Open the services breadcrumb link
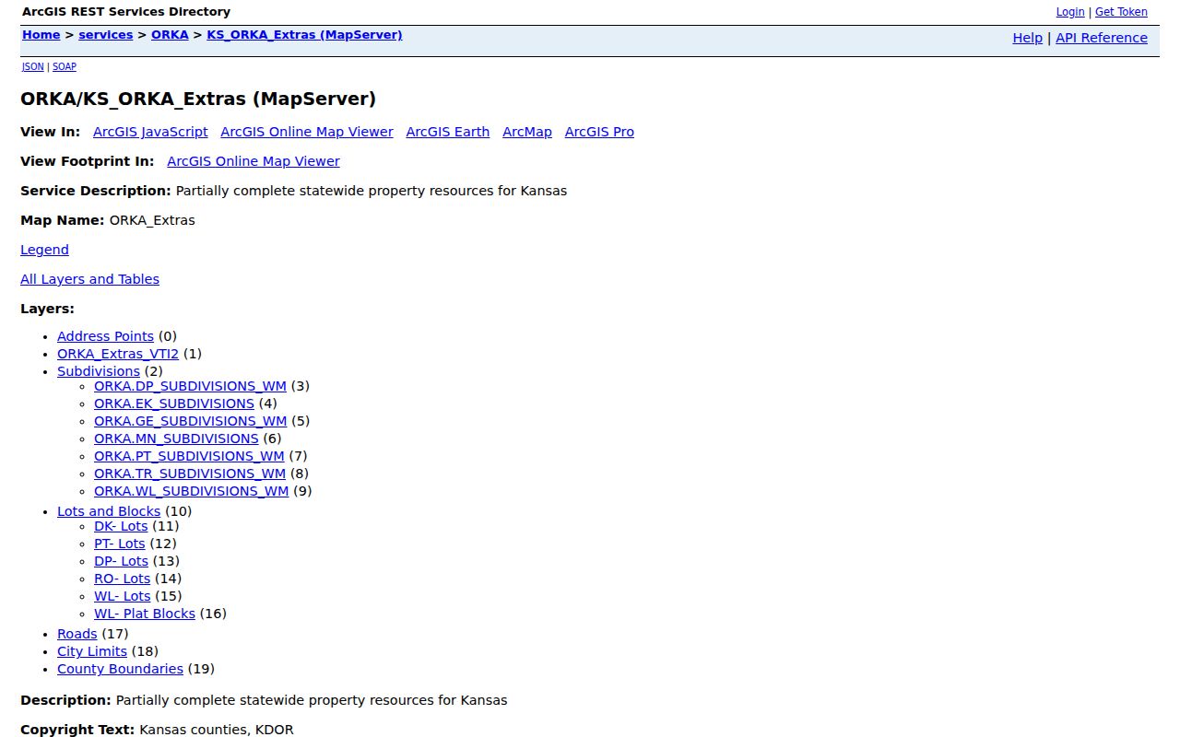Image resolution: width=1180 pixels, height=737 pixels. [x=106, y=35]
